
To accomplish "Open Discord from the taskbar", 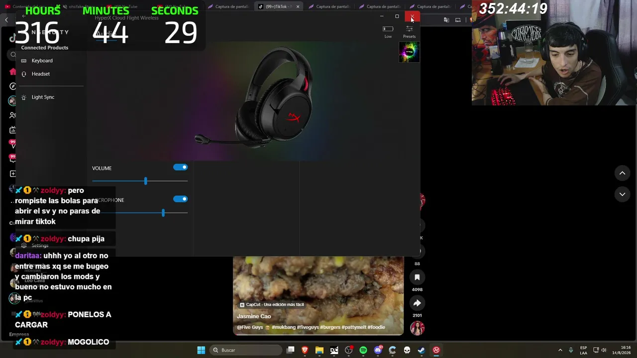I will pos(378,350).
